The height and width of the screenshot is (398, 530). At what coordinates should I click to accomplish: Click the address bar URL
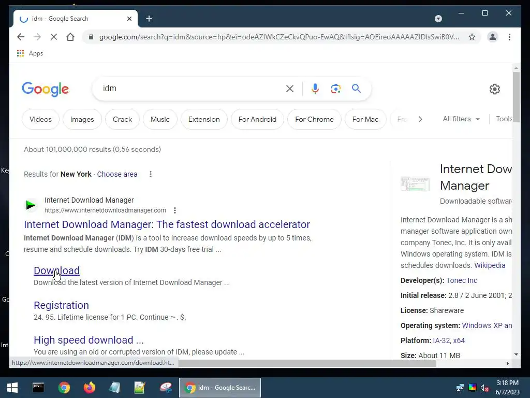279,37
